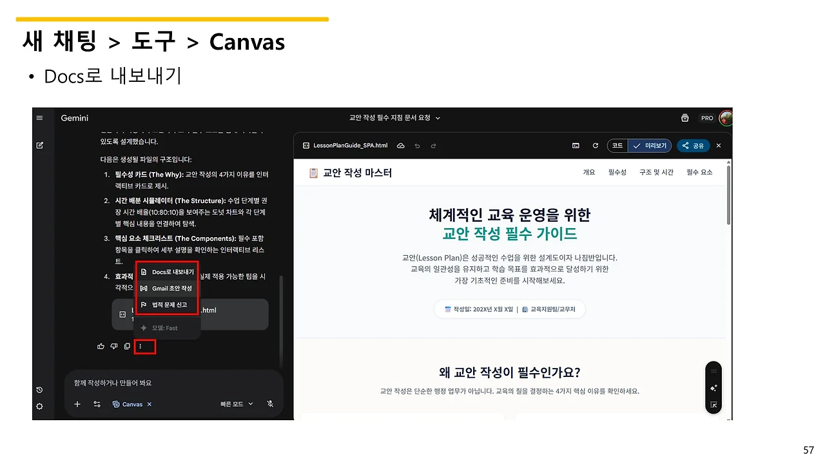Copy the response with the copy icon
This screenshot has height=464, width=825.
click(x=127, y=347)
